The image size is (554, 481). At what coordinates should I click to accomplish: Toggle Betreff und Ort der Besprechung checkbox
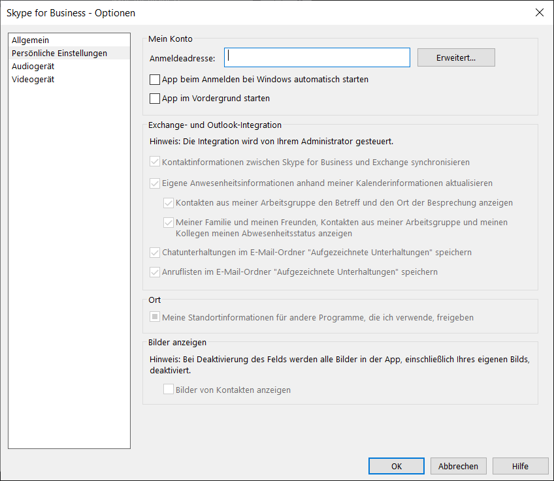[x=169, y=203]
